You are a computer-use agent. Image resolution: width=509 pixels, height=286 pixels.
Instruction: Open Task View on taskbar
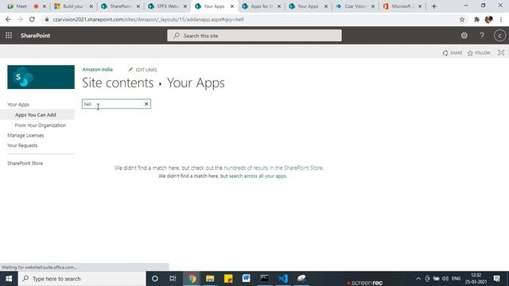click(173, 279)
